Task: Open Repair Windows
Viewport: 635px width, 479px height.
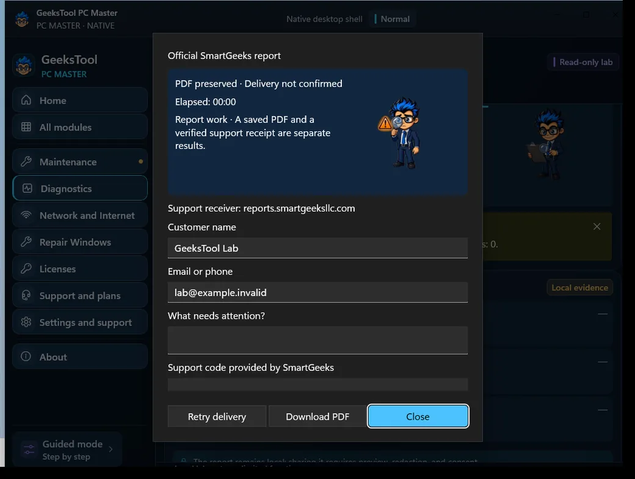Action: pos(80,242)
